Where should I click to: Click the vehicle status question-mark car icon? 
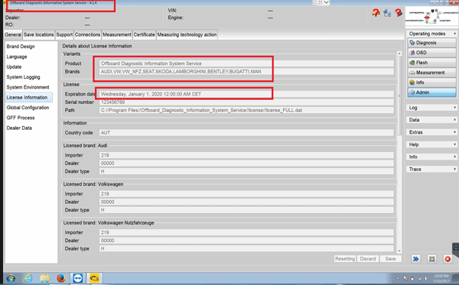[x=376, y=13]
